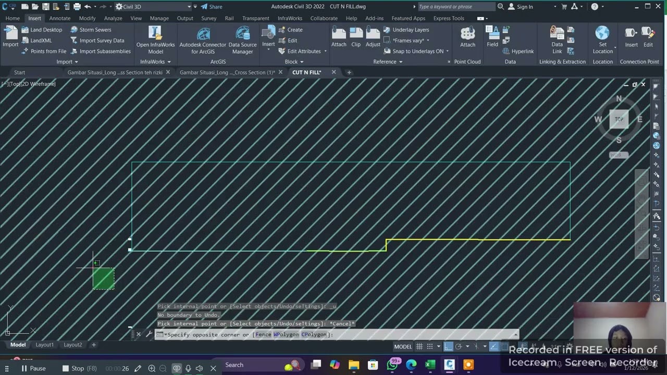Click the Undo arrow in quick access toolbar

click(88, 7)
